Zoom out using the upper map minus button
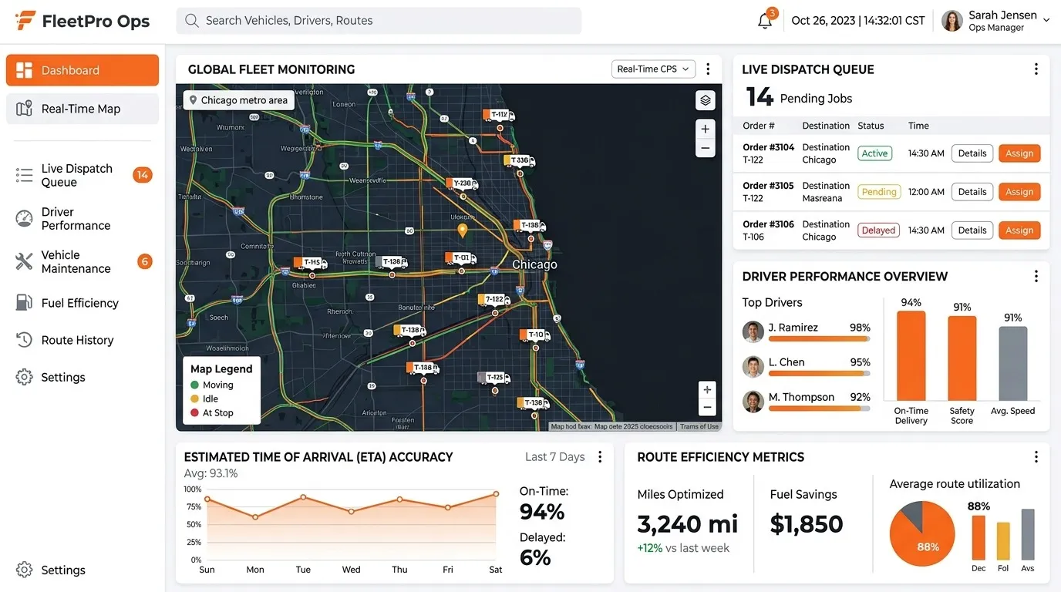Screen dimensions: 1061x592 tap(705, 148)
